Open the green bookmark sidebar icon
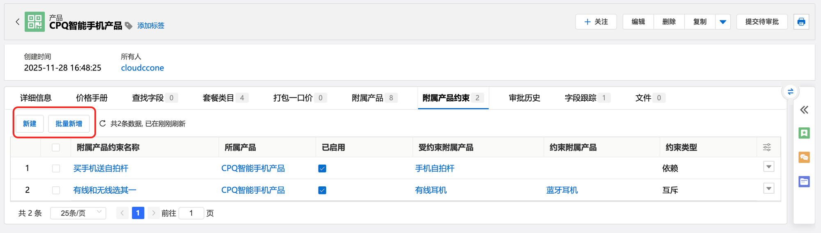Image resolution: width=821 pixels, height=233 pixels. pyautogui.click(x=804, y=133)
